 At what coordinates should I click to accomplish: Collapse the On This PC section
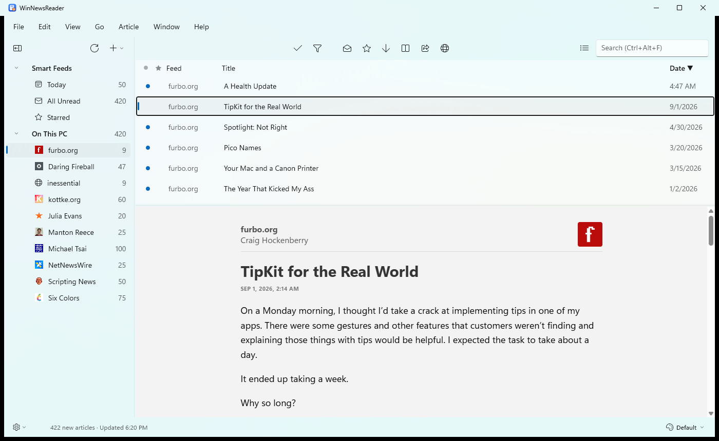tap(16, 134)
